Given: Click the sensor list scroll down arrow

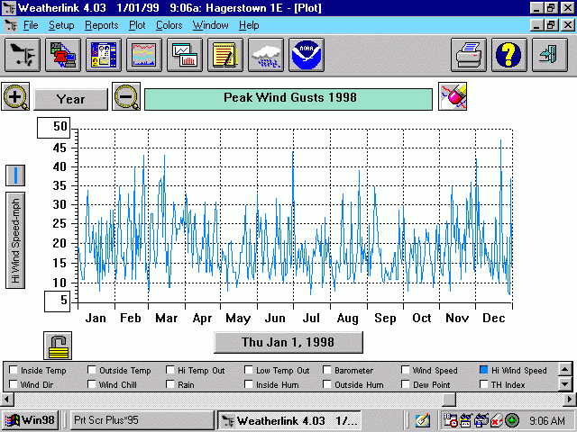Looking at the screenshot, I should (x=565, y=384).
